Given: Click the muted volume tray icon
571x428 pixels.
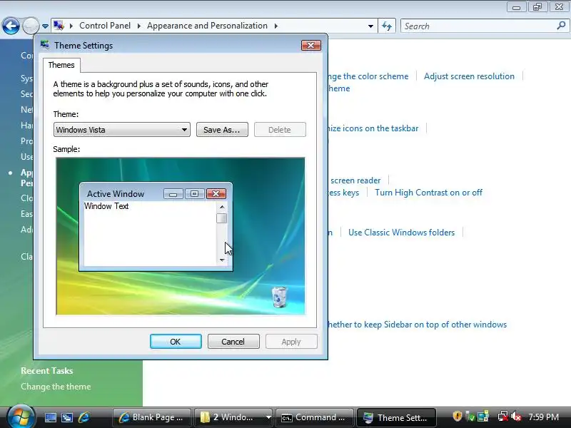Looking at the screenshot, I should point(516,417).
